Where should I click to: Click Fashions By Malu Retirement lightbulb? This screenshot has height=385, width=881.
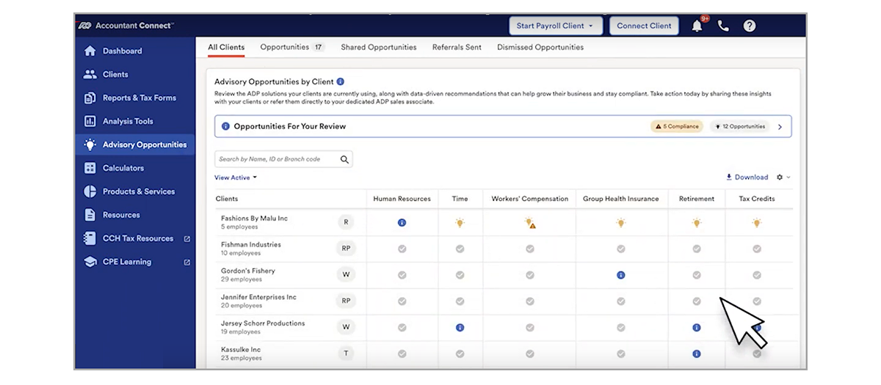click(x=697, y=222)
